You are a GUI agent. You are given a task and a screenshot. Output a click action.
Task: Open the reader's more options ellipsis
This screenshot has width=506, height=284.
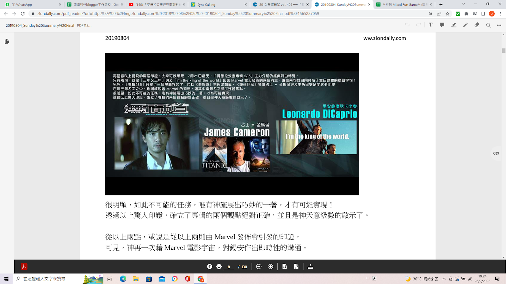[499, 25]
